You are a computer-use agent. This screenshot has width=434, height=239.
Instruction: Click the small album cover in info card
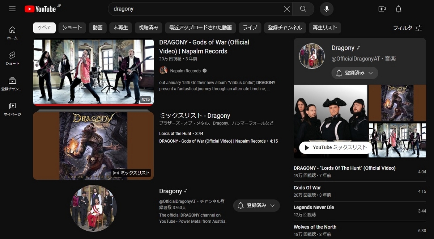[x=397, y=103]
